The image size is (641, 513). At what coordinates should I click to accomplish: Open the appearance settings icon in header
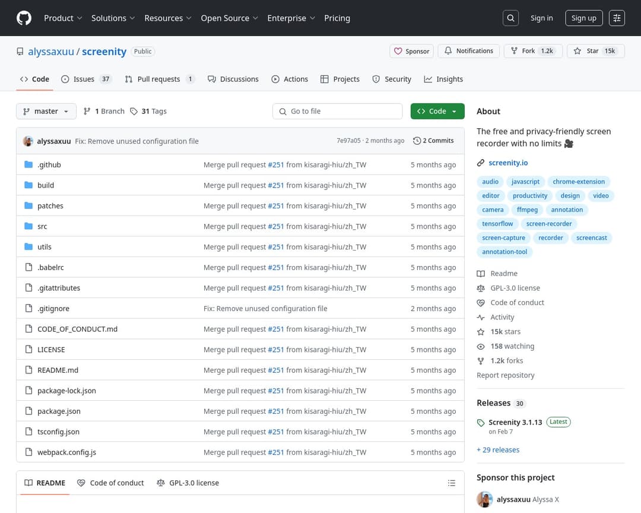pyautogui.click(x=617, y=18)
